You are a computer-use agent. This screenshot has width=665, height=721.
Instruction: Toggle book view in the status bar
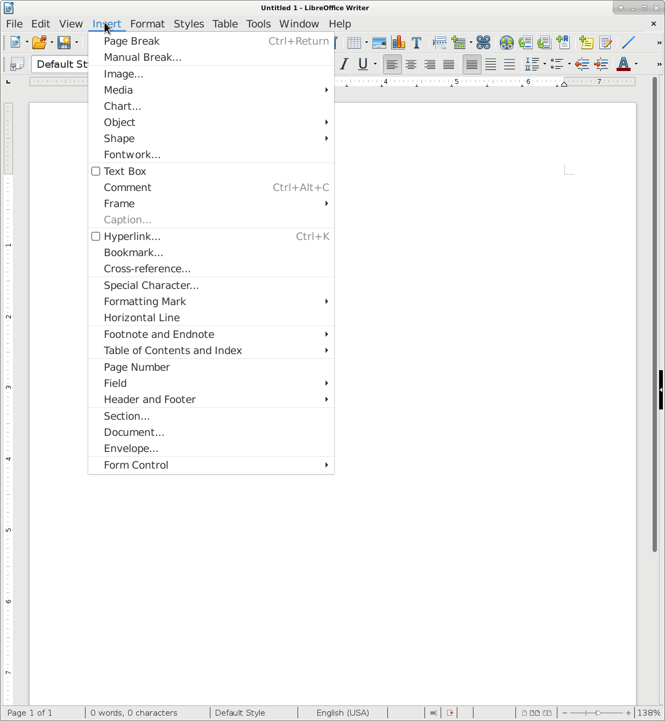(547, 713)
